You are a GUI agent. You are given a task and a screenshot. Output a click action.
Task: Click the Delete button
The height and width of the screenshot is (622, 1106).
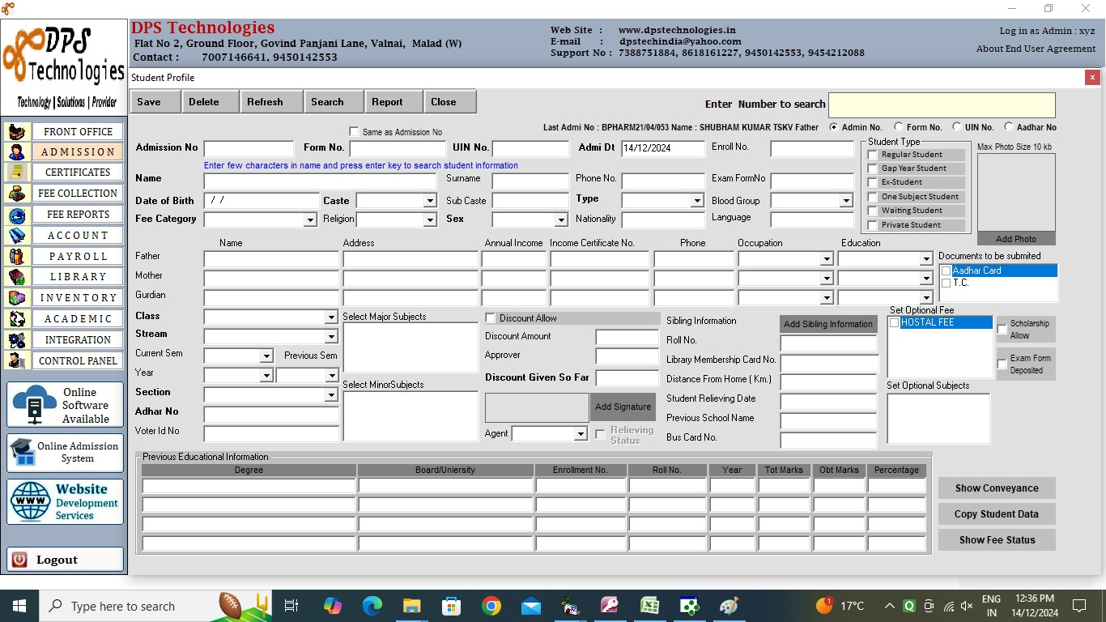(x=212, y=102)
